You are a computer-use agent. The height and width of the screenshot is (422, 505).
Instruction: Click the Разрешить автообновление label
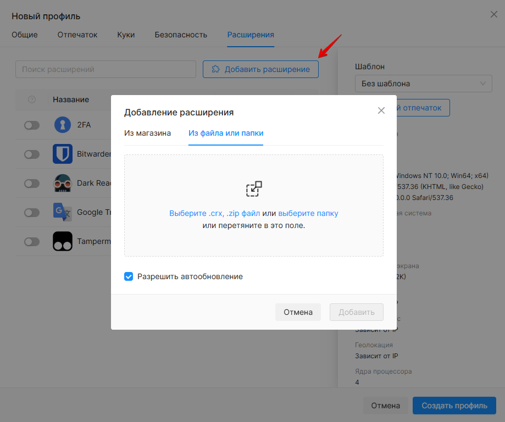coord(190,276)
